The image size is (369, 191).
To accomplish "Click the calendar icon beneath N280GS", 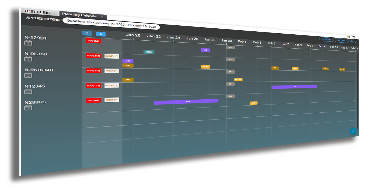I will (x=28, y=108).
